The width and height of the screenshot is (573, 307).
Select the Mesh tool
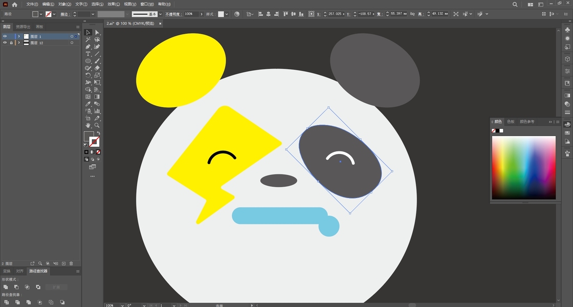coord(88,97)
